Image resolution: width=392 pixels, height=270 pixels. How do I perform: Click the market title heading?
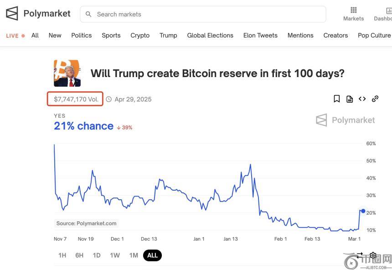[x=217, y=73]
